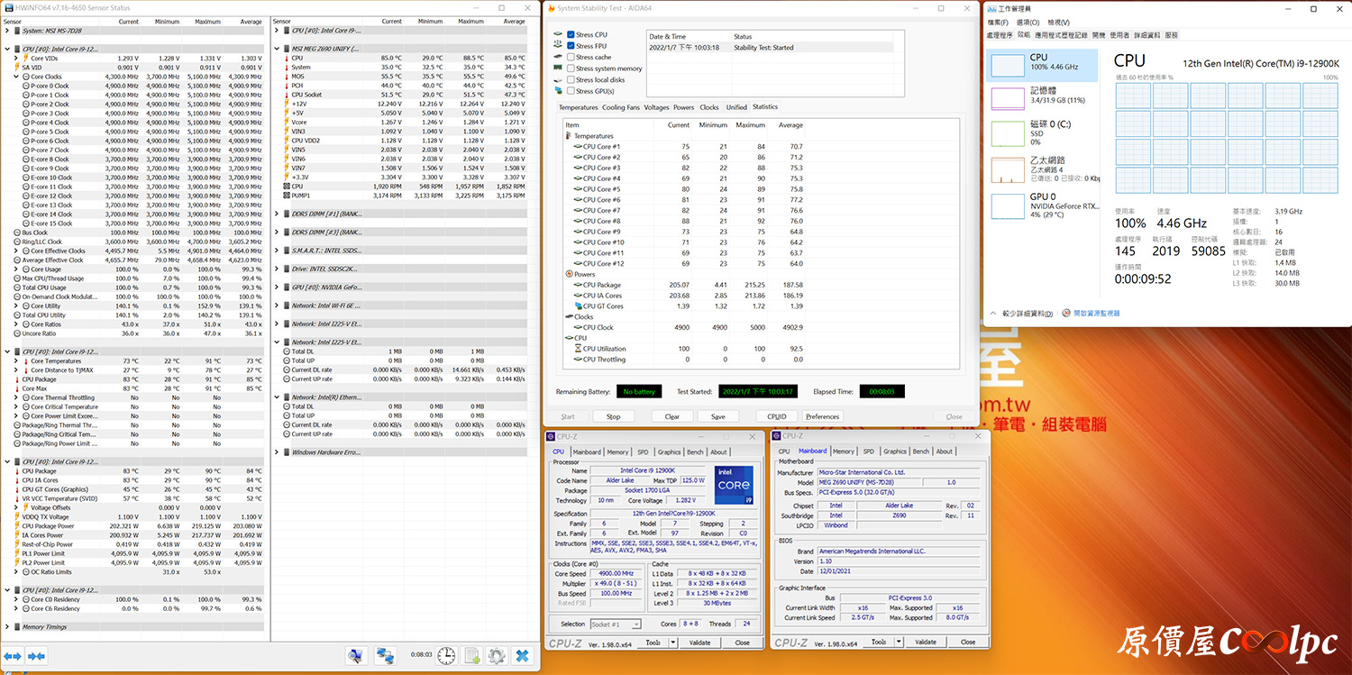Click AIDA64 Powers category icon
Viewport: 1352px width, 675px height.
coord(569,274)
